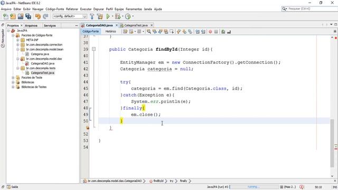Click Find Previous Occurrence editor icon
Screen dimensions: 338x190
155,32
